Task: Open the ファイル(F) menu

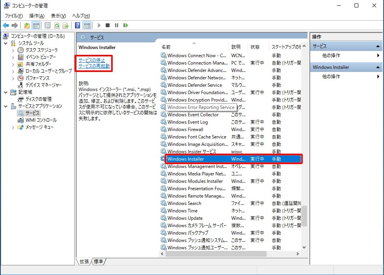Action: point(14,16)
